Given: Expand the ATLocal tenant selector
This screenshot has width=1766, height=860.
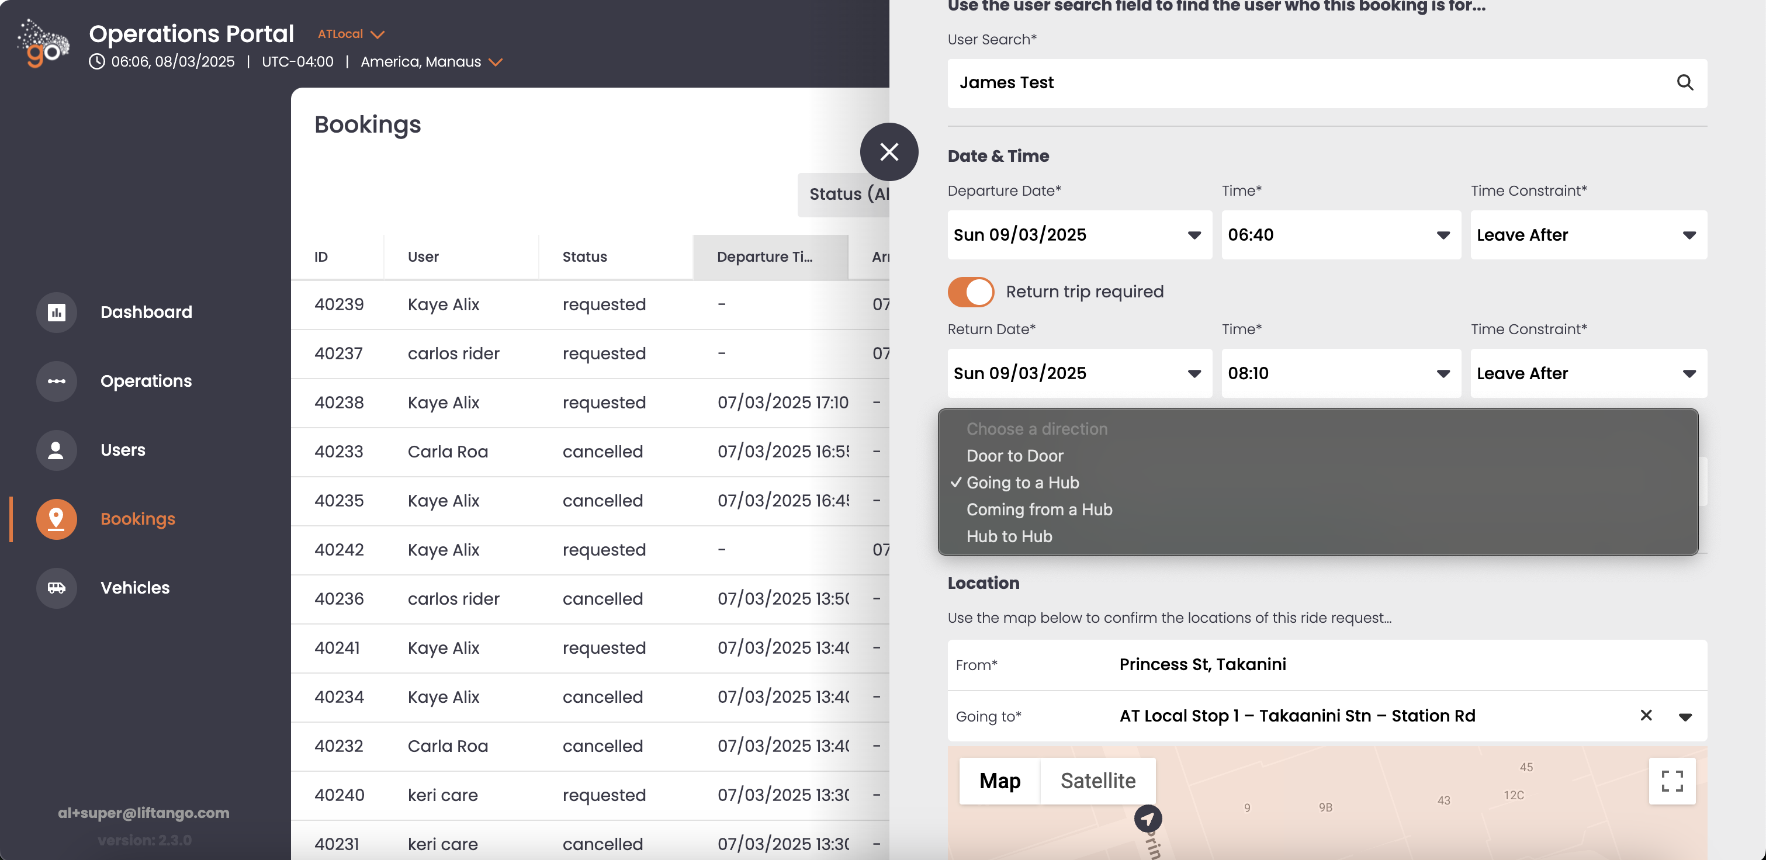Looking at the screenshot, I should tap(351, 34).
